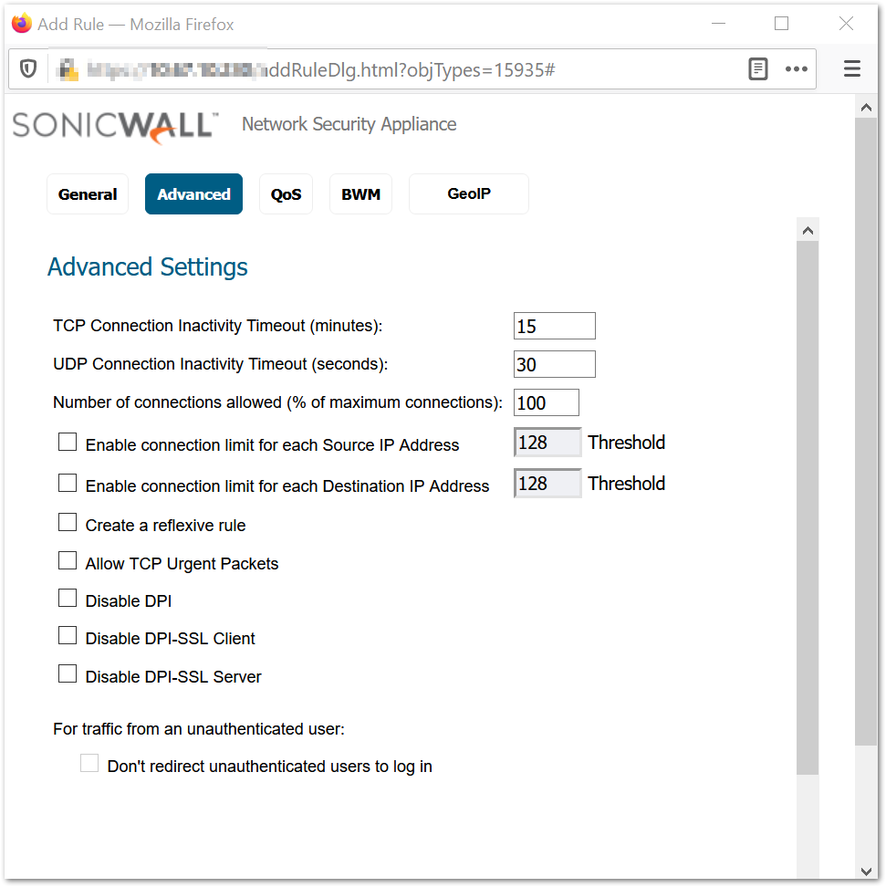The image size is (886, 887).
Task: Click 'For traffic from an unauthenticated user' text
Action: 199,728
